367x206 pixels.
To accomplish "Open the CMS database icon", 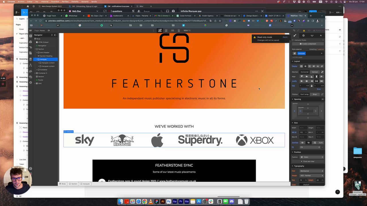I will (31, 59).
